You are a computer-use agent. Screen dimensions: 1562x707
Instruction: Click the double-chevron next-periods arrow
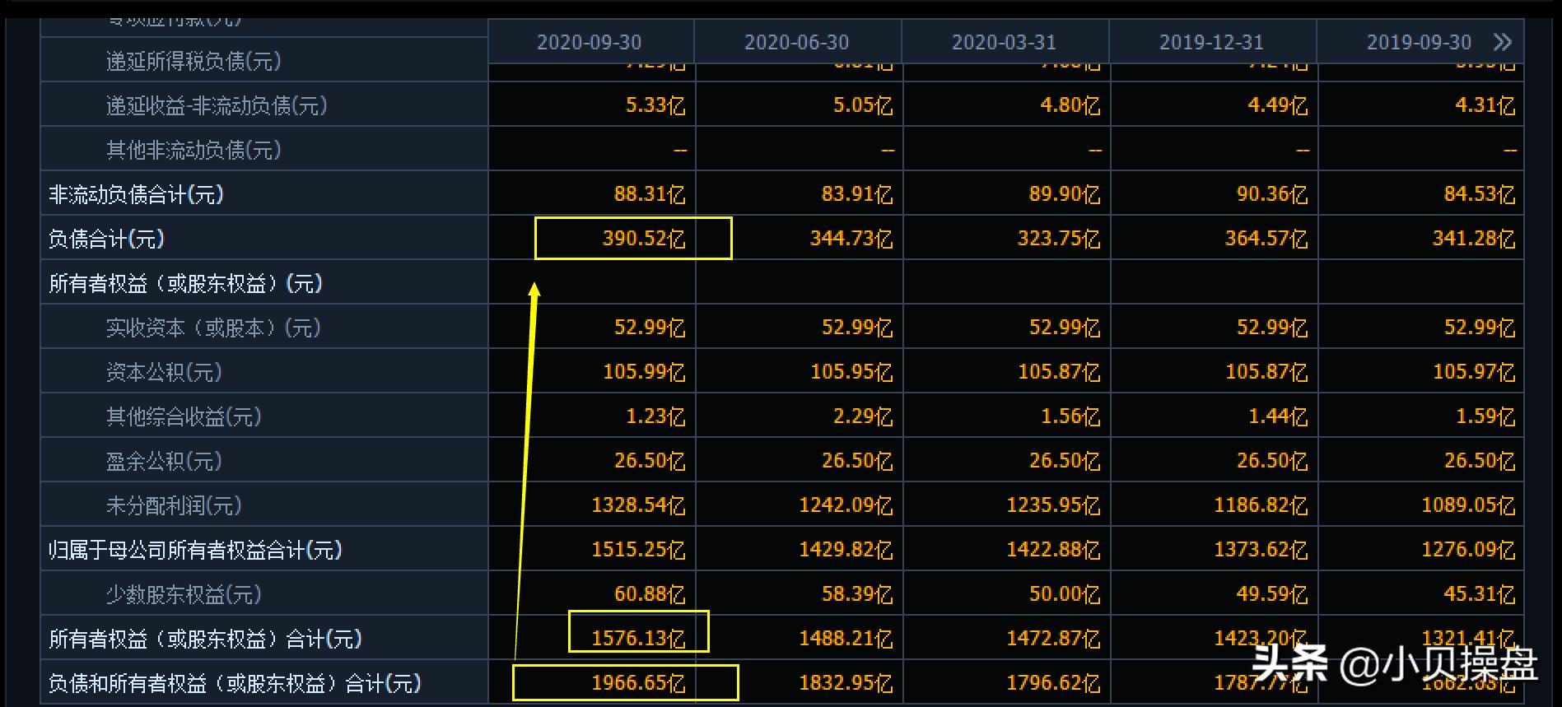point(1503,42)
